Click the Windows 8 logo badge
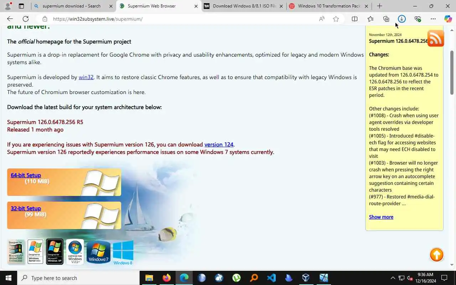This screenshot has width=456, height=285. [x=123, y=253]
